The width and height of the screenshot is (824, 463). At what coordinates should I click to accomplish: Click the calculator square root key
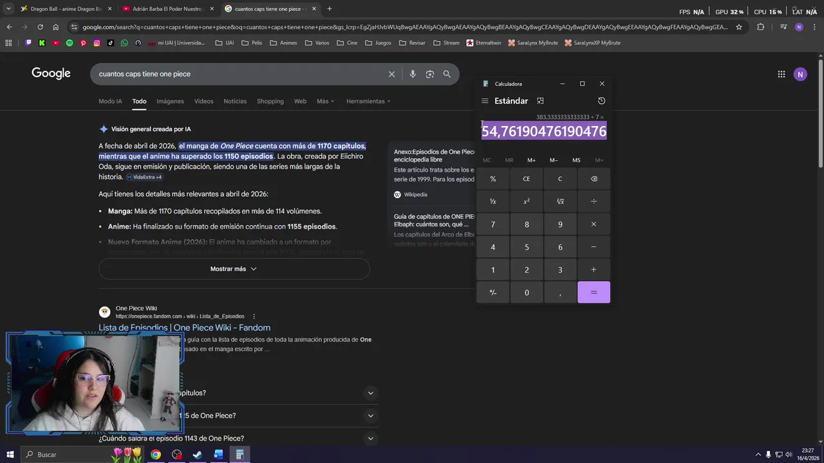point(560,201)
